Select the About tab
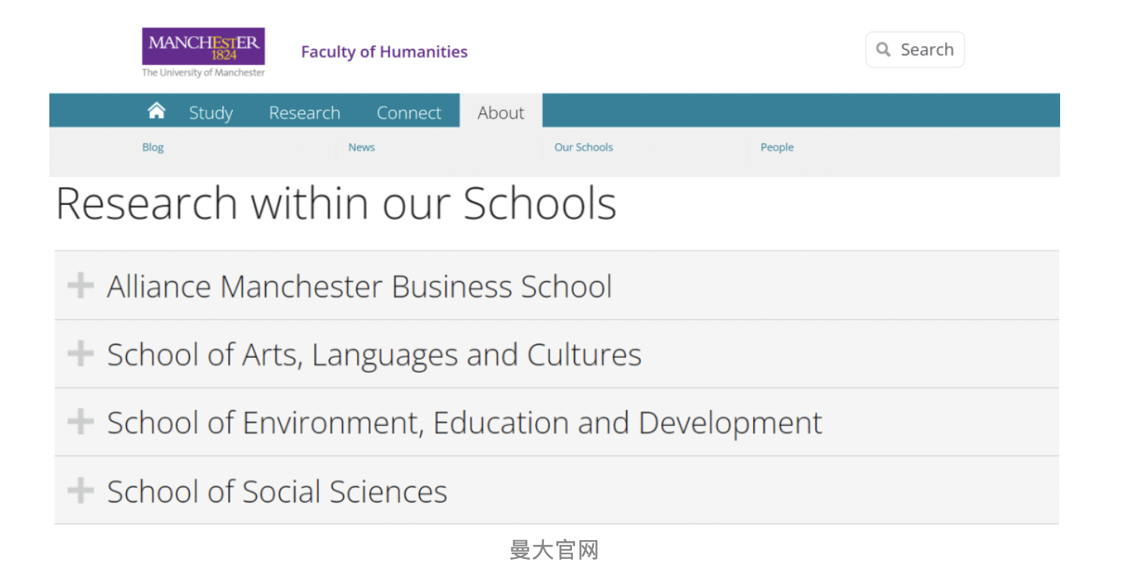Screen dimensions: 1133x584 coord(501,113)
